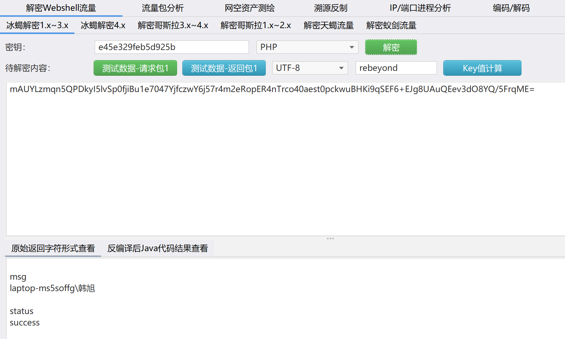Screen dimensions: 565x339
Task: Open the 流量包分析 top tab
Action: pyautogui.click(x=162, y=8)
